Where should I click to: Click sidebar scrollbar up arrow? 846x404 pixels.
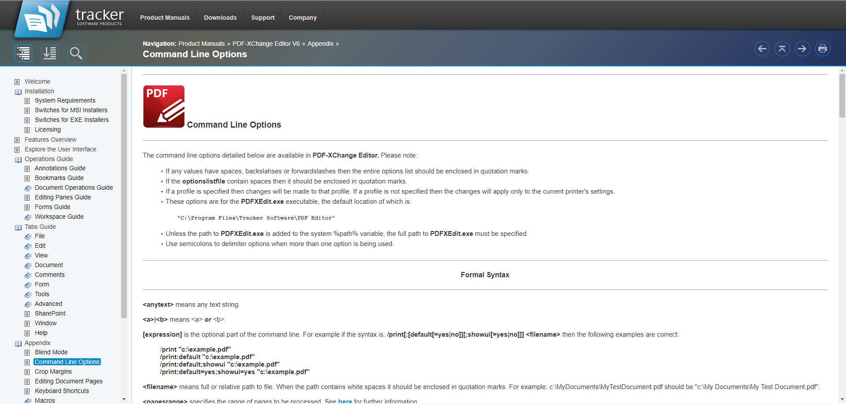pyautogui.click(x=124, y=70)
